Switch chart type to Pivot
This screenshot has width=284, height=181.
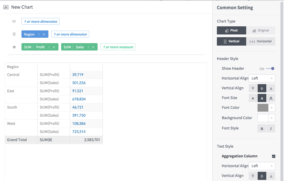coord(232,30)
